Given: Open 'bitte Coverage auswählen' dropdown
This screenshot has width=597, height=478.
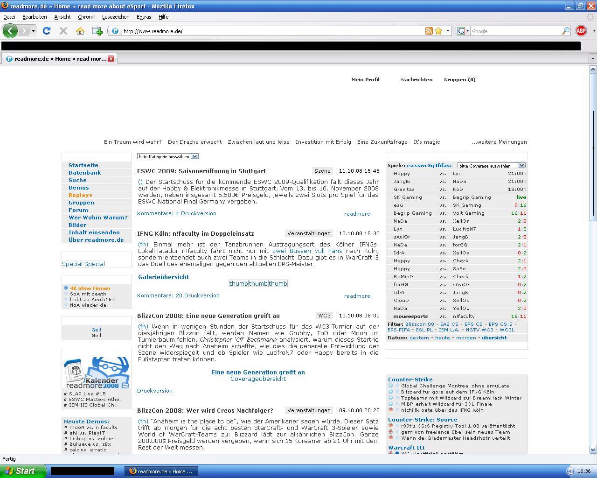Looking at the screenshot, I should tap(492, 166).
